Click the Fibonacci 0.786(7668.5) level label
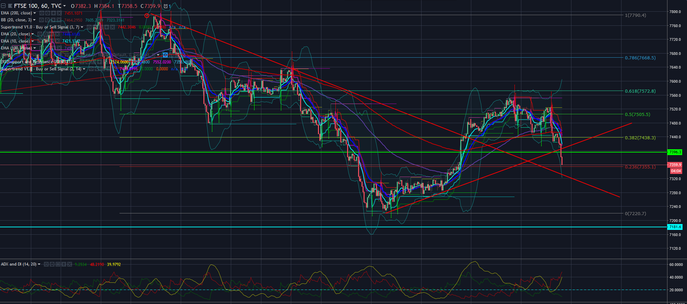This screenshot has height=304, width=687. click(640, 58)
